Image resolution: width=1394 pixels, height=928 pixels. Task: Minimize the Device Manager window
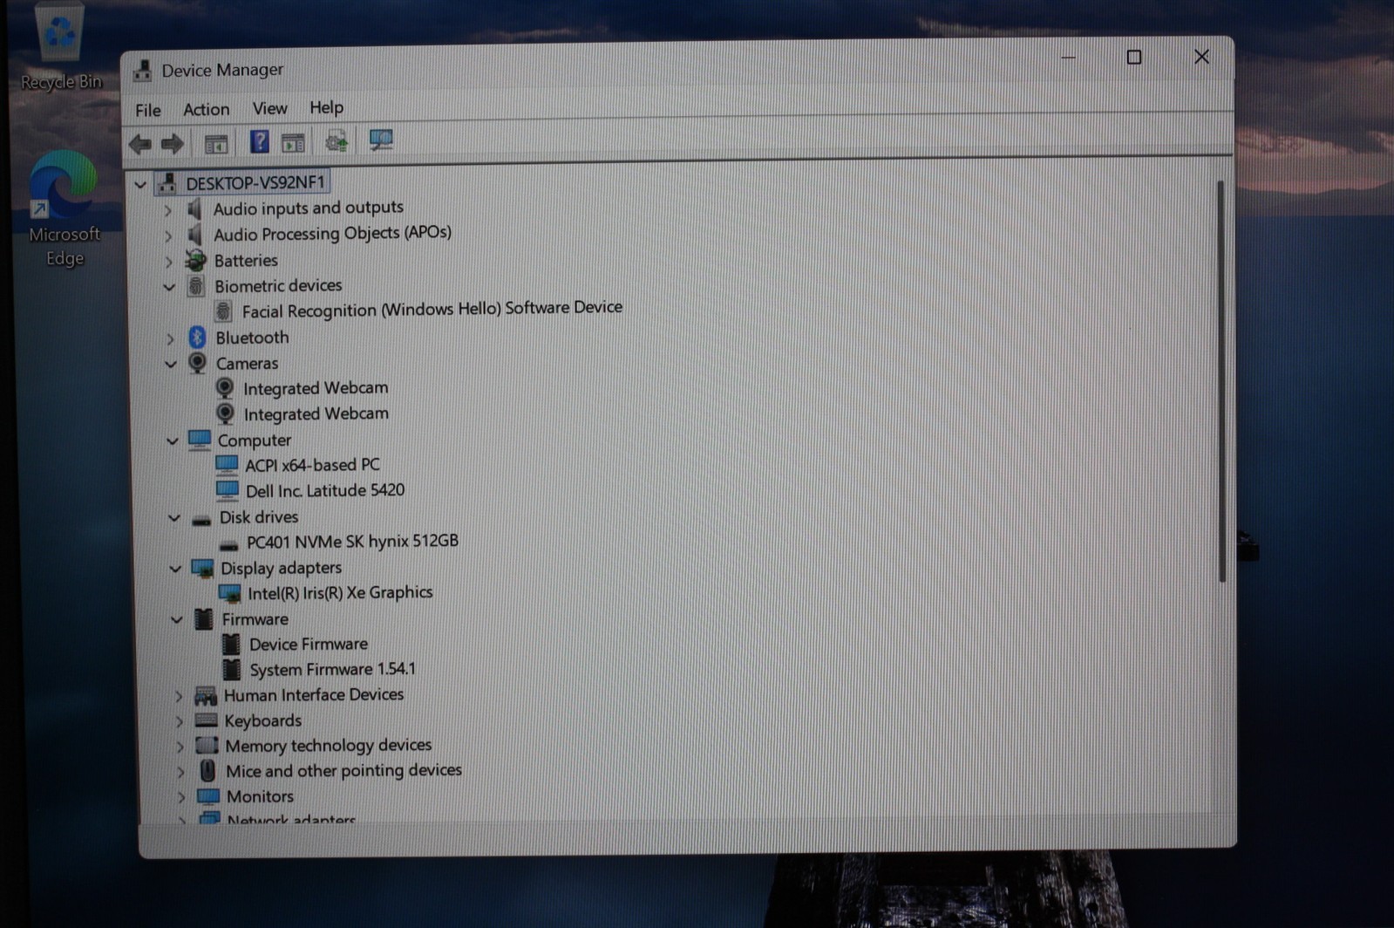point(1068,58)
